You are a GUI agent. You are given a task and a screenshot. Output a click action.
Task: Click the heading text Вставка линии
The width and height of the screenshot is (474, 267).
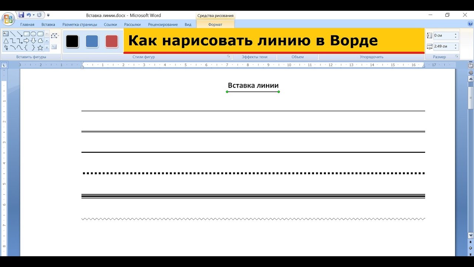[x=253, y=85]
